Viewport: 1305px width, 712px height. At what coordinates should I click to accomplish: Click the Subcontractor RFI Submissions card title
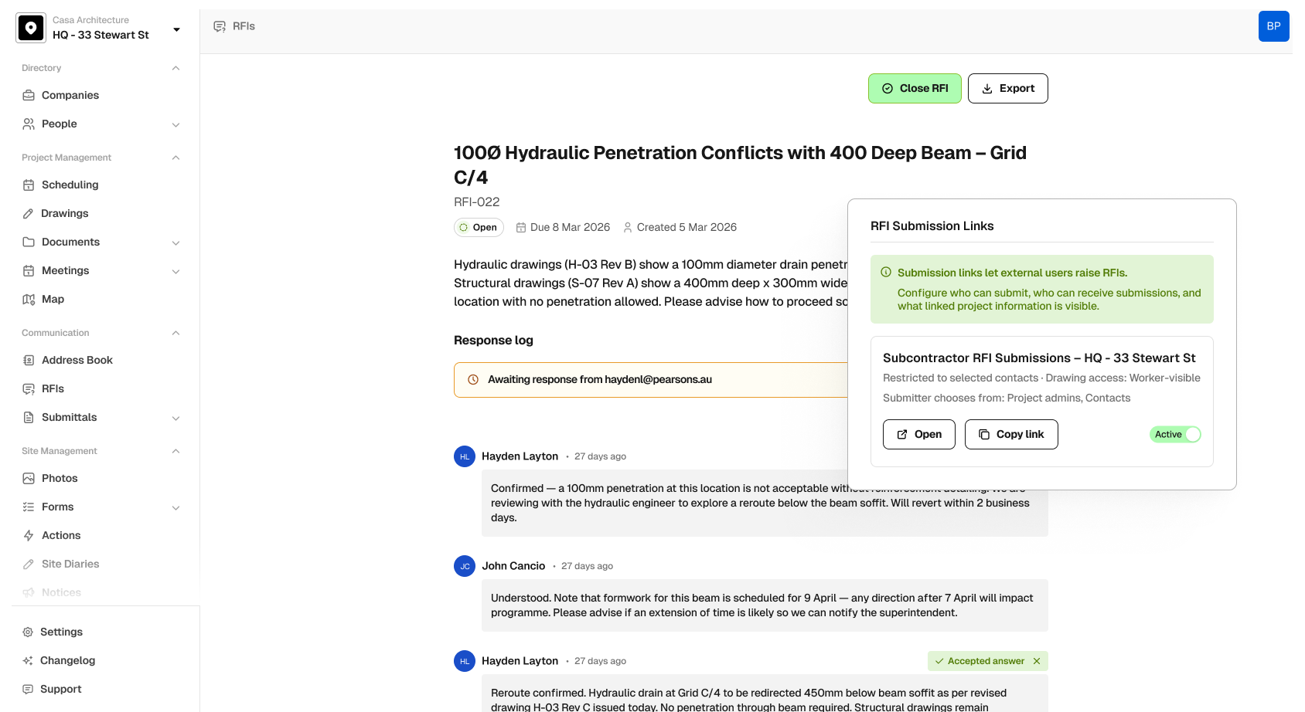1039,358
